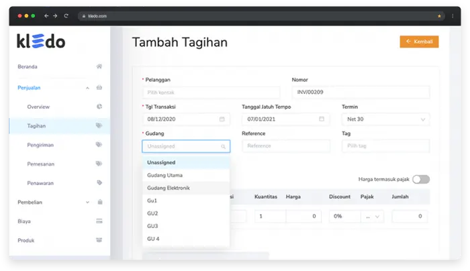Screen dimensions: 470x271
Task: Open Beranda in sidebar
Action: [28, 66]
